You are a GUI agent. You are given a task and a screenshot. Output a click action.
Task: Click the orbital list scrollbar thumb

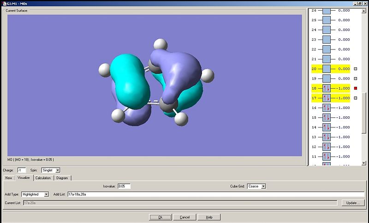point(364,113)
